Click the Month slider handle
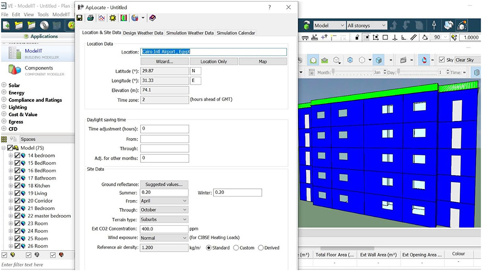482x271 pixels. [333, 72]
